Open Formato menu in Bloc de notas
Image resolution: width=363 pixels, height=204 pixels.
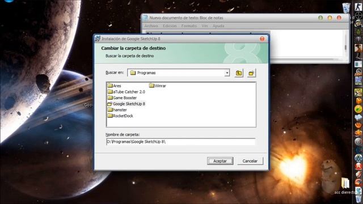click(189, 26)
